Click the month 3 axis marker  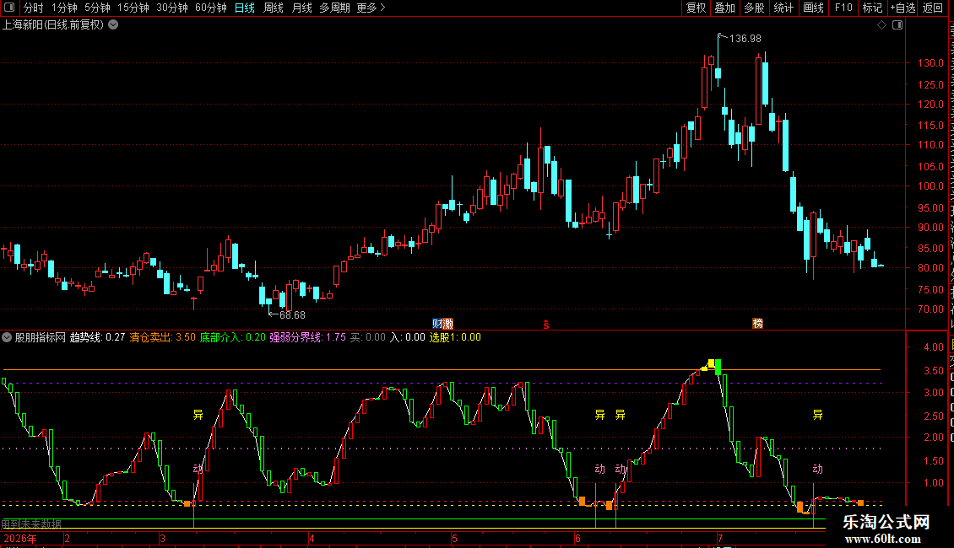(x=162, y=538)
